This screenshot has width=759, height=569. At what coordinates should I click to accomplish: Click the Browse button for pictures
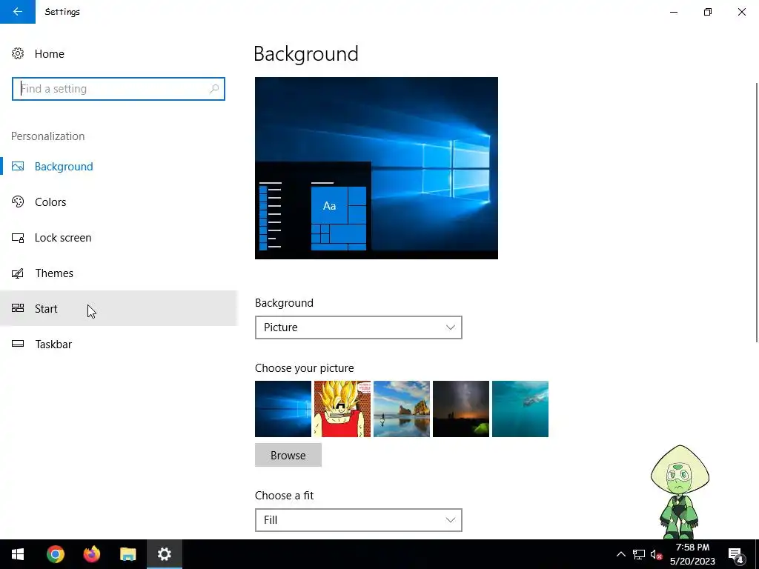click(x=288, y=456)
